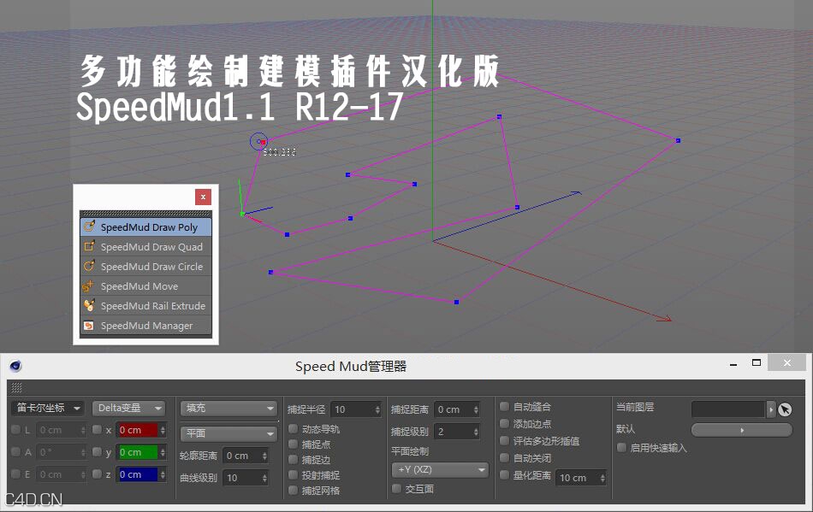The height and width of the screenshot is (512, 813).
Task: Choose SpeedMud Manager from the plugin menu
Action: point(145,325)
